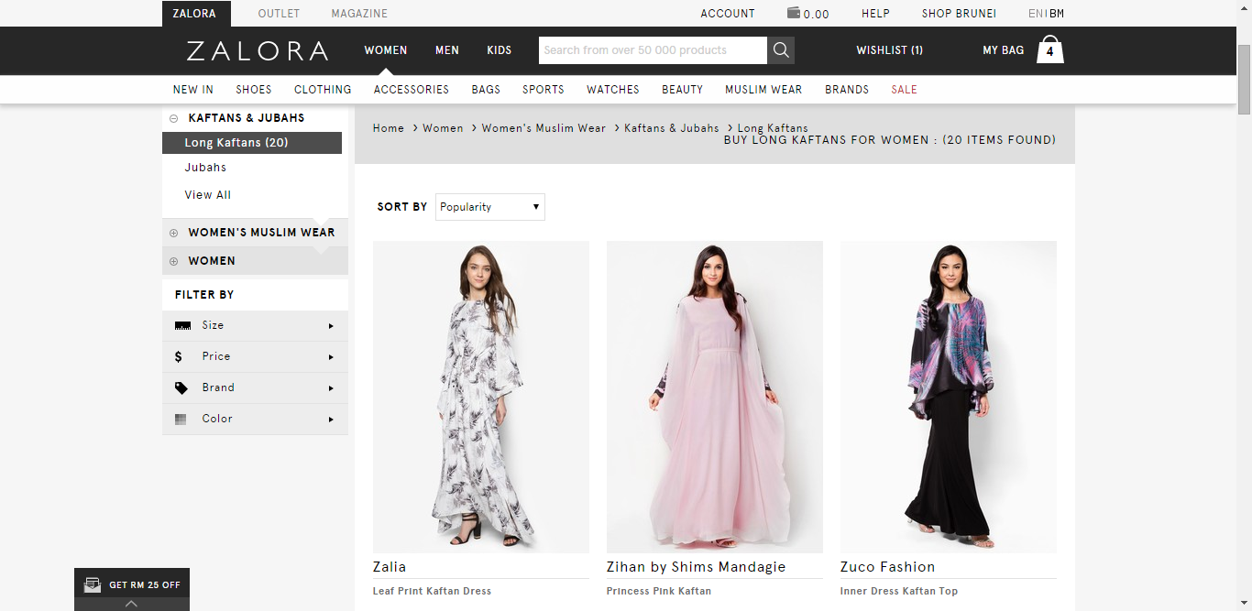The image size is (1252, 611).
Task: Click the Zuco Fashion brand name
Action: 888,567
